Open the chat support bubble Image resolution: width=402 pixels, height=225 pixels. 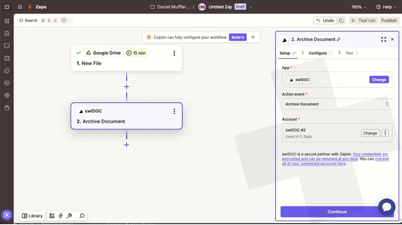386,207
